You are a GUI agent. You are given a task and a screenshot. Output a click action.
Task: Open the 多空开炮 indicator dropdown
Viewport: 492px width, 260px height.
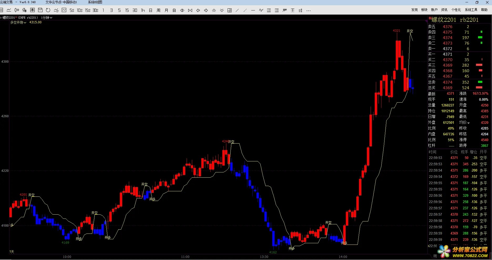click(x=18, y=22)
